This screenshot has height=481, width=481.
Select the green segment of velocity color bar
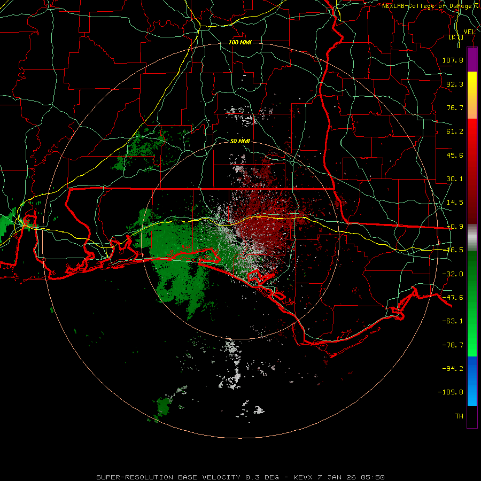[x=472, y=304]
